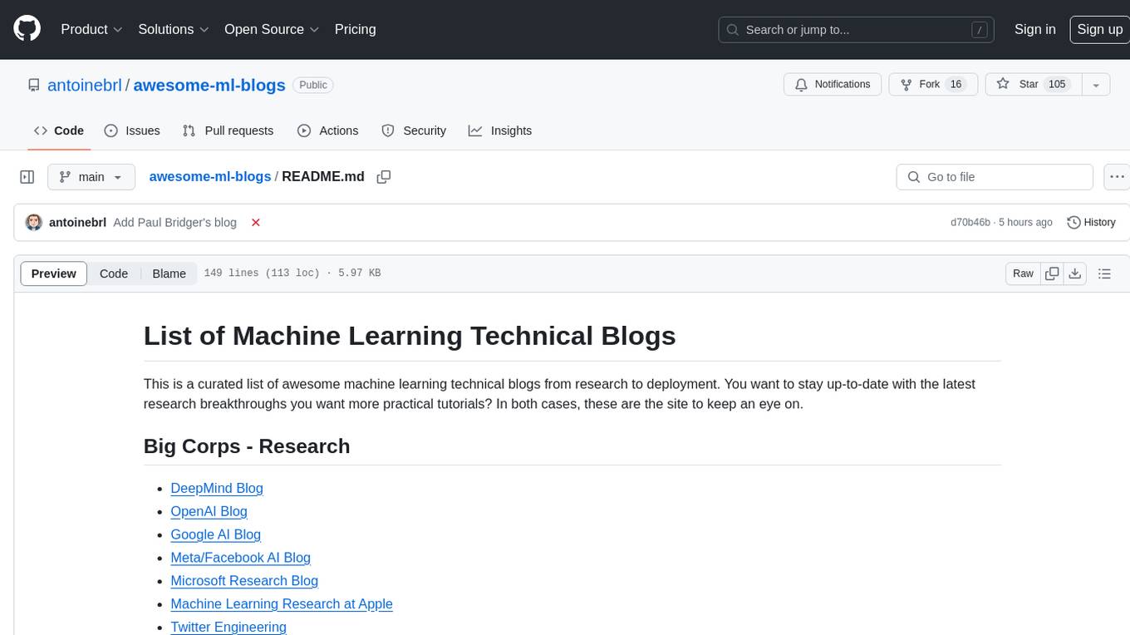The image size is (1130, 635).
Task: Copy raw file contents icon
Action: pos(1053,273)
